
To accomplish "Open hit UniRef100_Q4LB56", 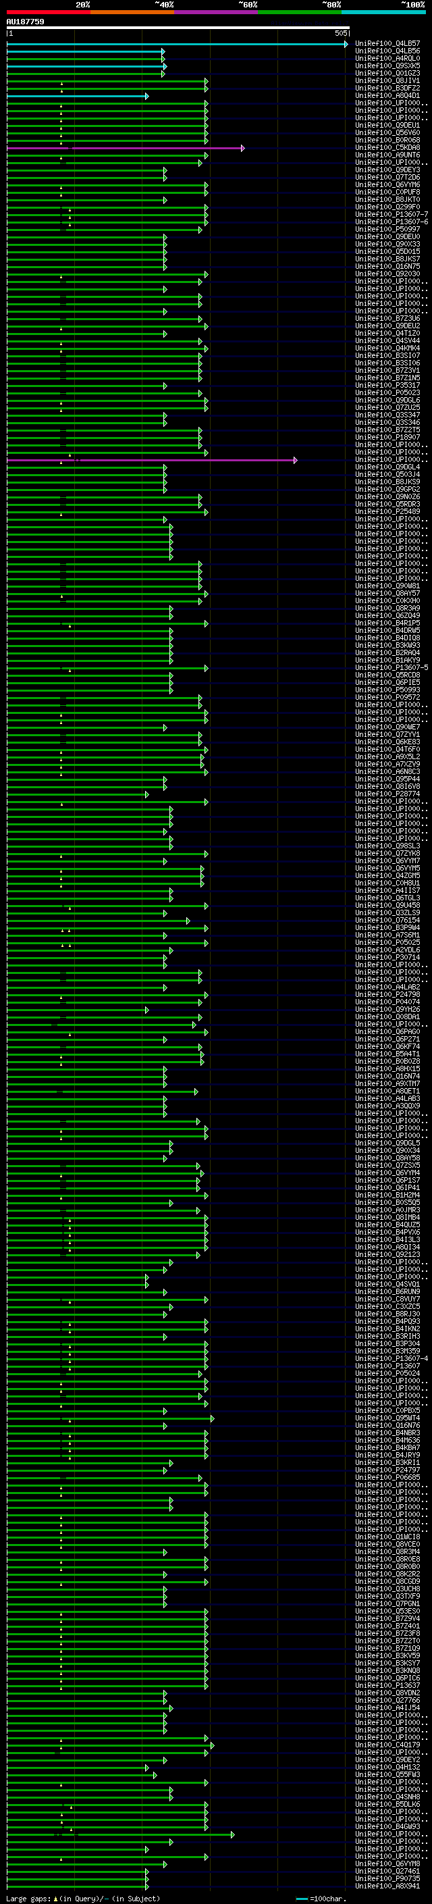I will 387,51.
